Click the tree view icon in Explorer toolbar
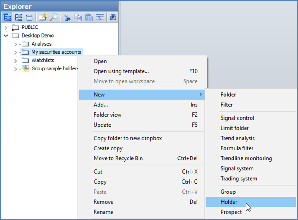 click(x=7, y=18)
